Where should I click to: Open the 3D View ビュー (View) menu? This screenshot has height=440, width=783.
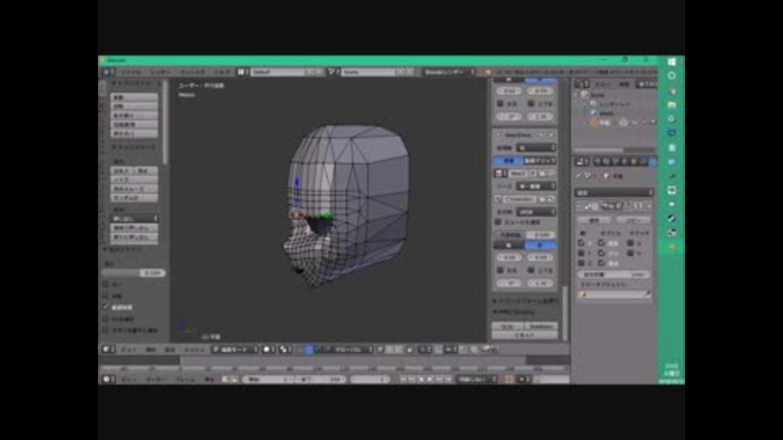129,350
